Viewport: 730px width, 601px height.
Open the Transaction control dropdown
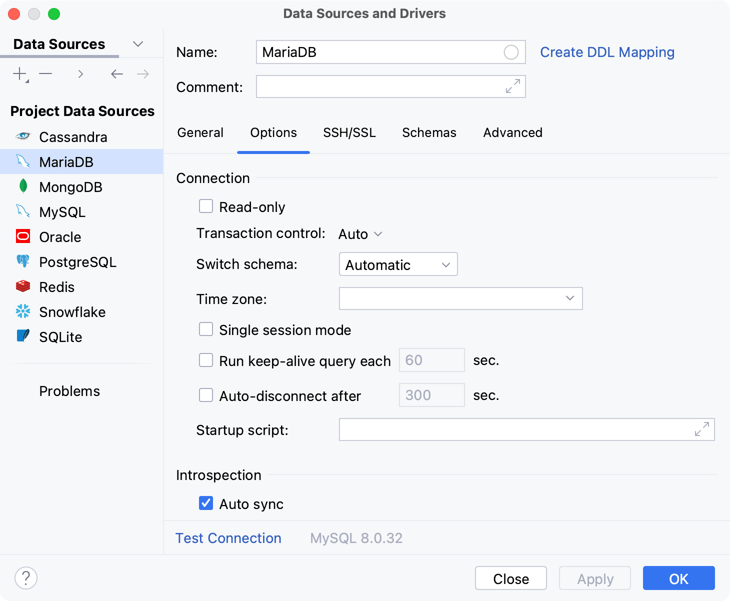pos(359,233)
